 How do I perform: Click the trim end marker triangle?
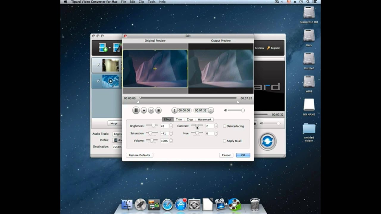pyautogui.click(x=238, y=102)
